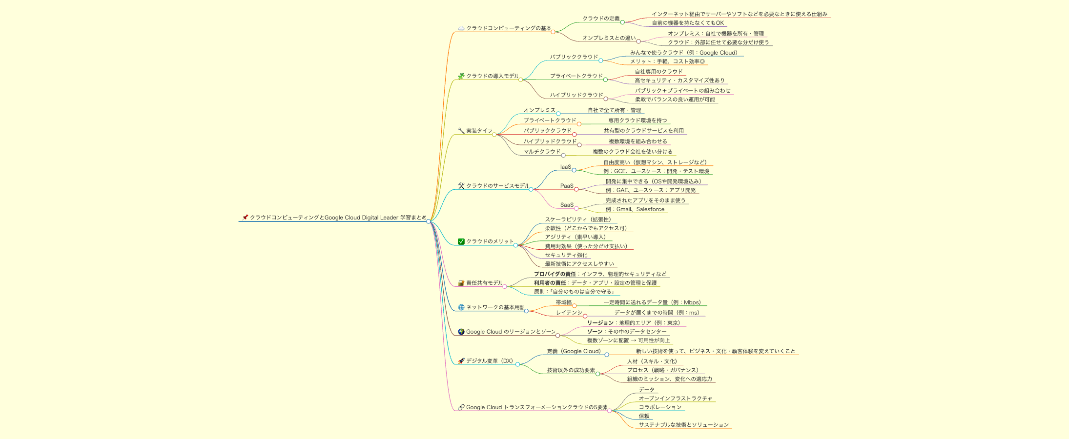1069x439 pixels.
Task: Collapse the 実装タイプ branch circle
Action: tap(494, 135)
